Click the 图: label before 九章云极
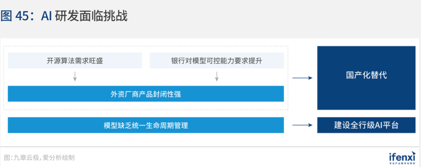This screenshot has height=167, width=421. (x=8, y=158)
